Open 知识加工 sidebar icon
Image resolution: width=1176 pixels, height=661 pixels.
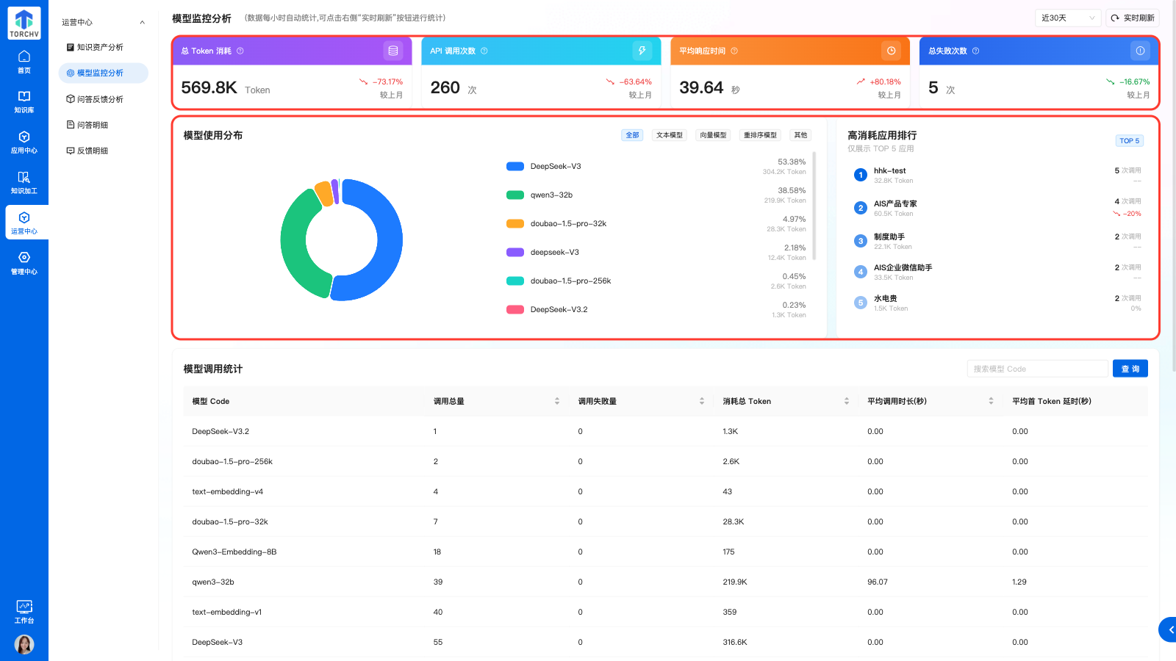click(24, 182)
